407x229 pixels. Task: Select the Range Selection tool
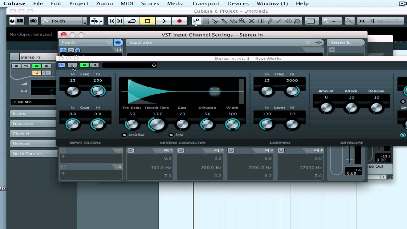coord(206,21)
